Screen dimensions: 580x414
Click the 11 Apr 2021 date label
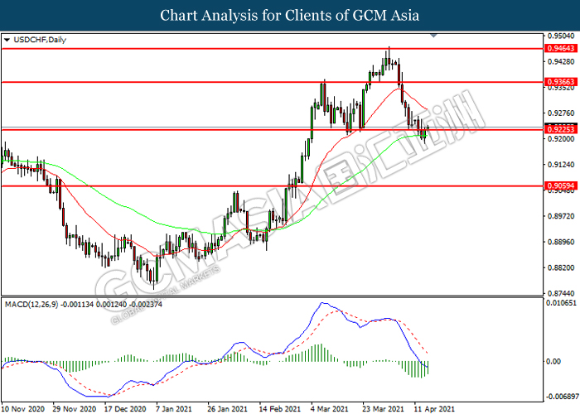tap(434, 409)
